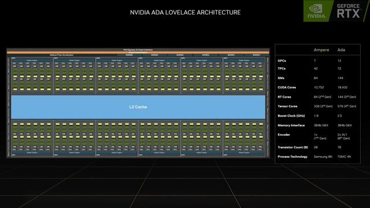Click the value 84 (2nd Gen)
Viewport: 370px width, 208px height.
[x=323, y=96]
